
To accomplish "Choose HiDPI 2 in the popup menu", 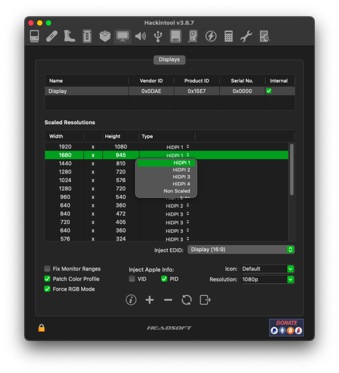I will [x=166, y=170].
